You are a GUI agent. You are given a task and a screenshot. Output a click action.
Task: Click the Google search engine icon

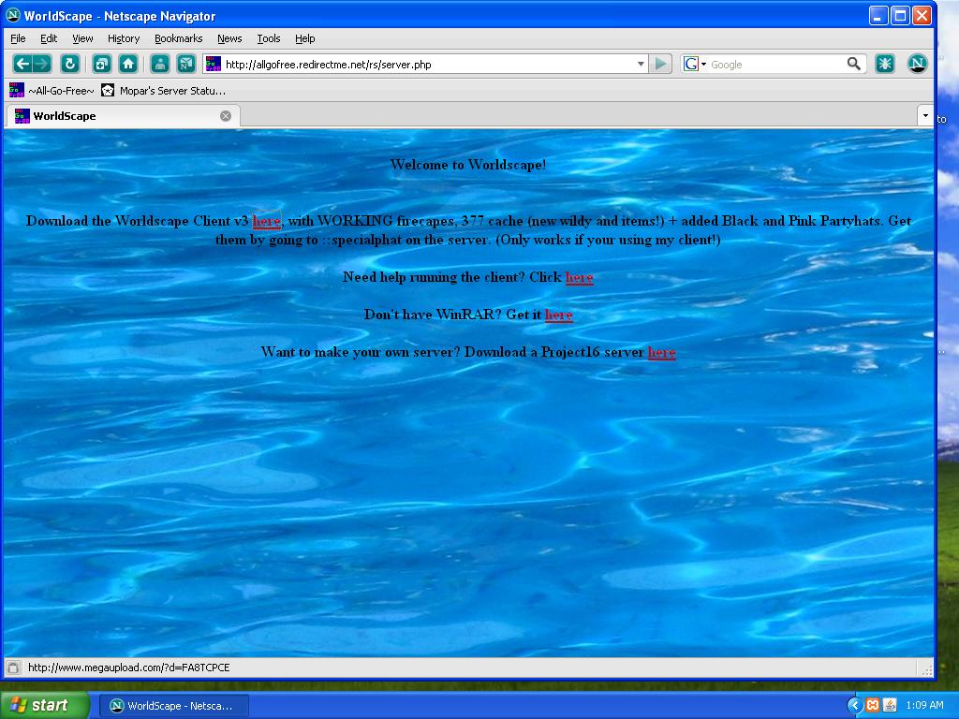(691, 64)
